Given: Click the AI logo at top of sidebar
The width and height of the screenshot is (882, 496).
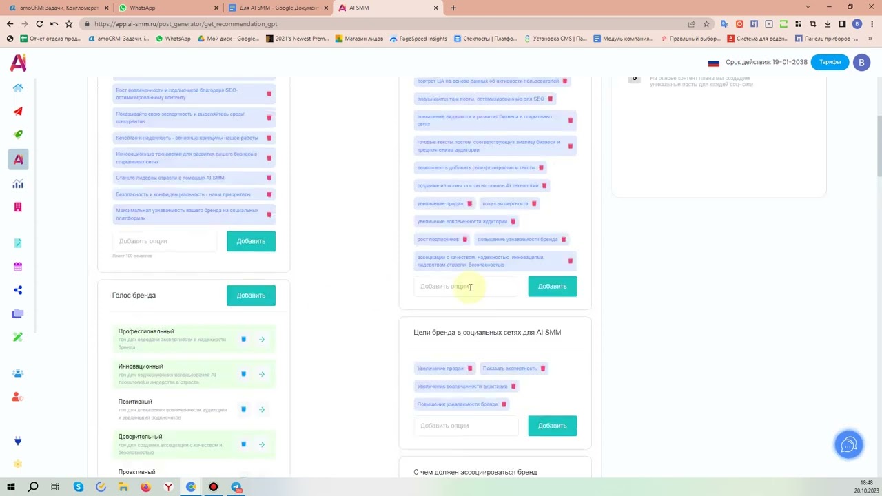Looking at the screenshot, I should (18, 62).
